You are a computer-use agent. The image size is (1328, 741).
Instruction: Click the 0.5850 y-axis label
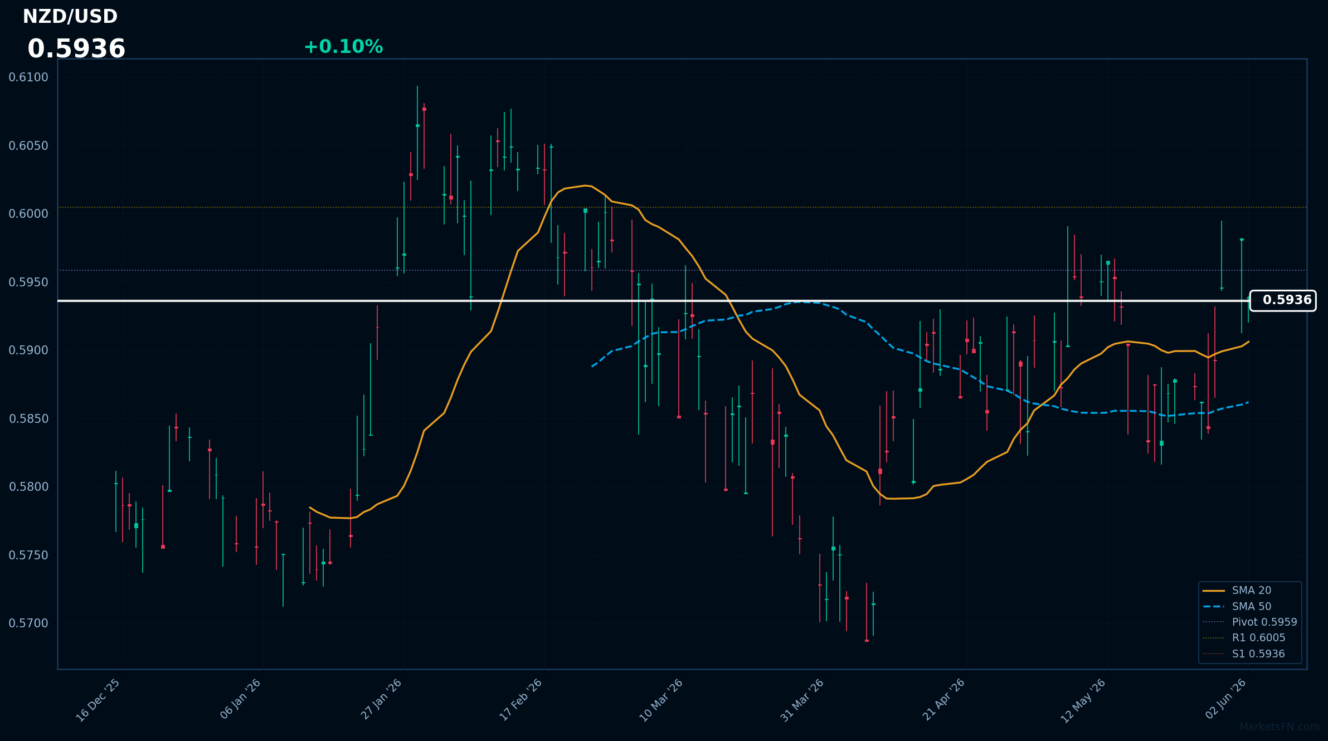coord(28,419)
